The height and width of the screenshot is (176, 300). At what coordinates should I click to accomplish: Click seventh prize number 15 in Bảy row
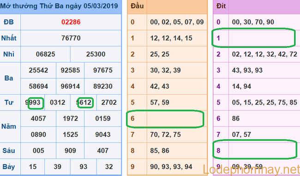33,167
